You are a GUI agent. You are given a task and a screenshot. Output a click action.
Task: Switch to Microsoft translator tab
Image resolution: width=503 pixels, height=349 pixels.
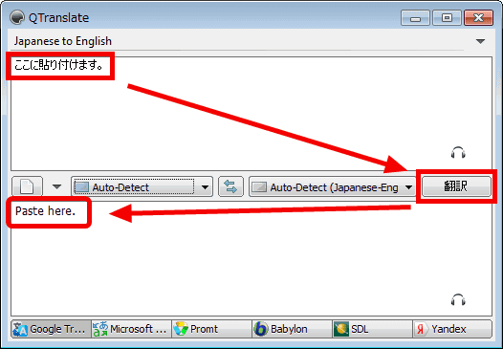pyautogui.click(x=131, y=329)
